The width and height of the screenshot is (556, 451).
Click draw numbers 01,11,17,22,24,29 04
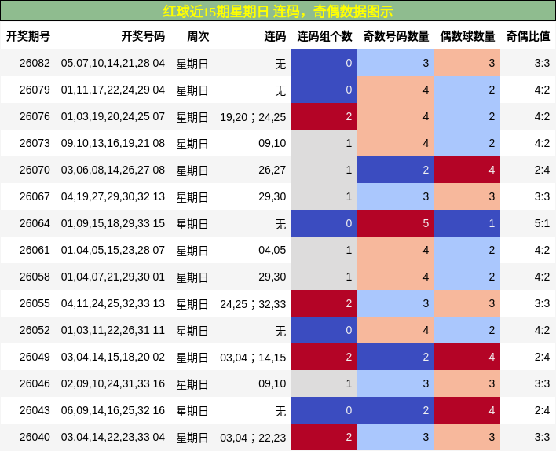(113, 90)
